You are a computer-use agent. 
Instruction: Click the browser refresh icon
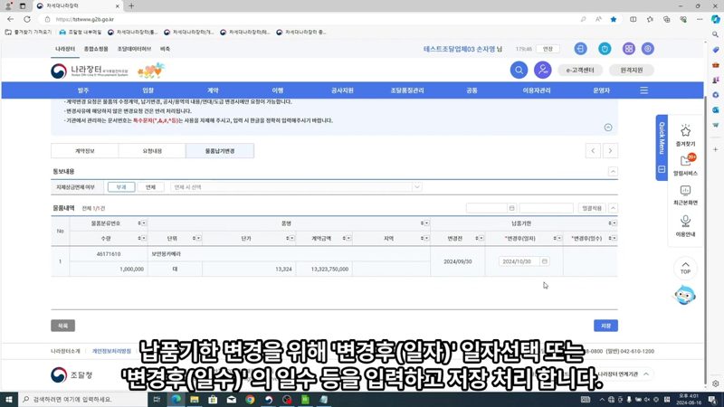point(27,19)
